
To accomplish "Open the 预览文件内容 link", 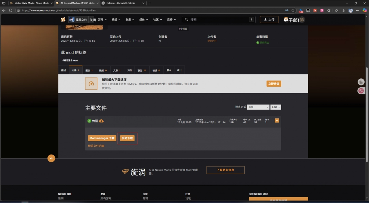I will pyautogui.click(x=96, y=145).
